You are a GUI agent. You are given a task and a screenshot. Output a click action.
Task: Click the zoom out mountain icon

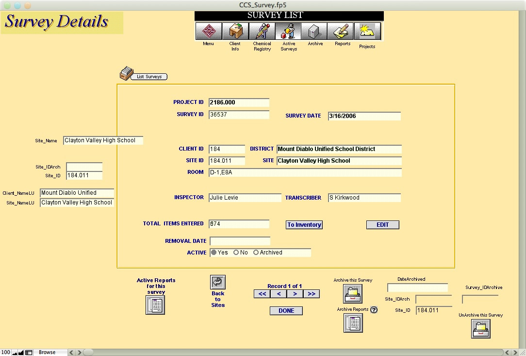pos(15,352)
